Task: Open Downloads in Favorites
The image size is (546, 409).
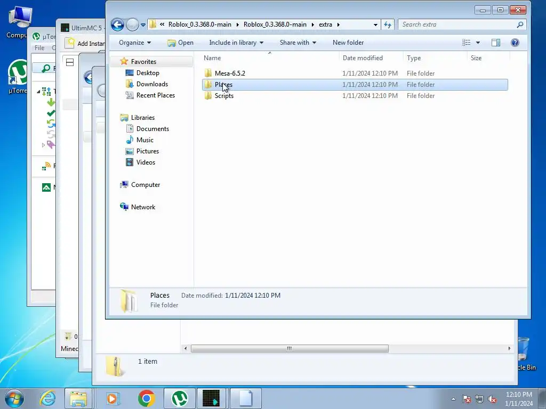Action: coord(152,84)
